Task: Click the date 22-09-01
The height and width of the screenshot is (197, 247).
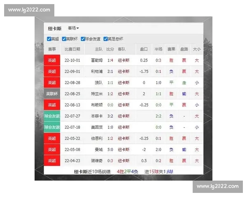Action: pyautogui.click(x=72, y=71)
